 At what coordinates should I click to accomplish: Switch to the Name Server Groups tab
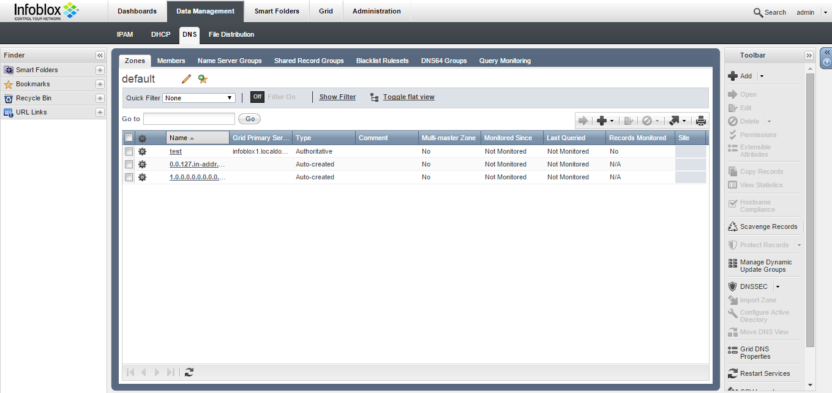pos(230,61)
